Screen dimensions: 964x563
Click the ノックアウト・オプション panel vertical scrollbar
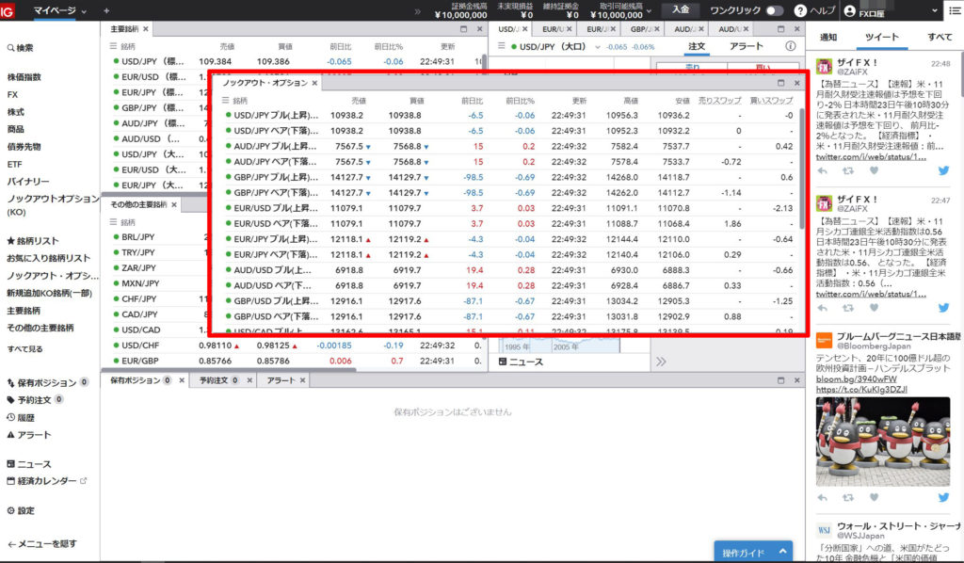click(x=802, y=169)
